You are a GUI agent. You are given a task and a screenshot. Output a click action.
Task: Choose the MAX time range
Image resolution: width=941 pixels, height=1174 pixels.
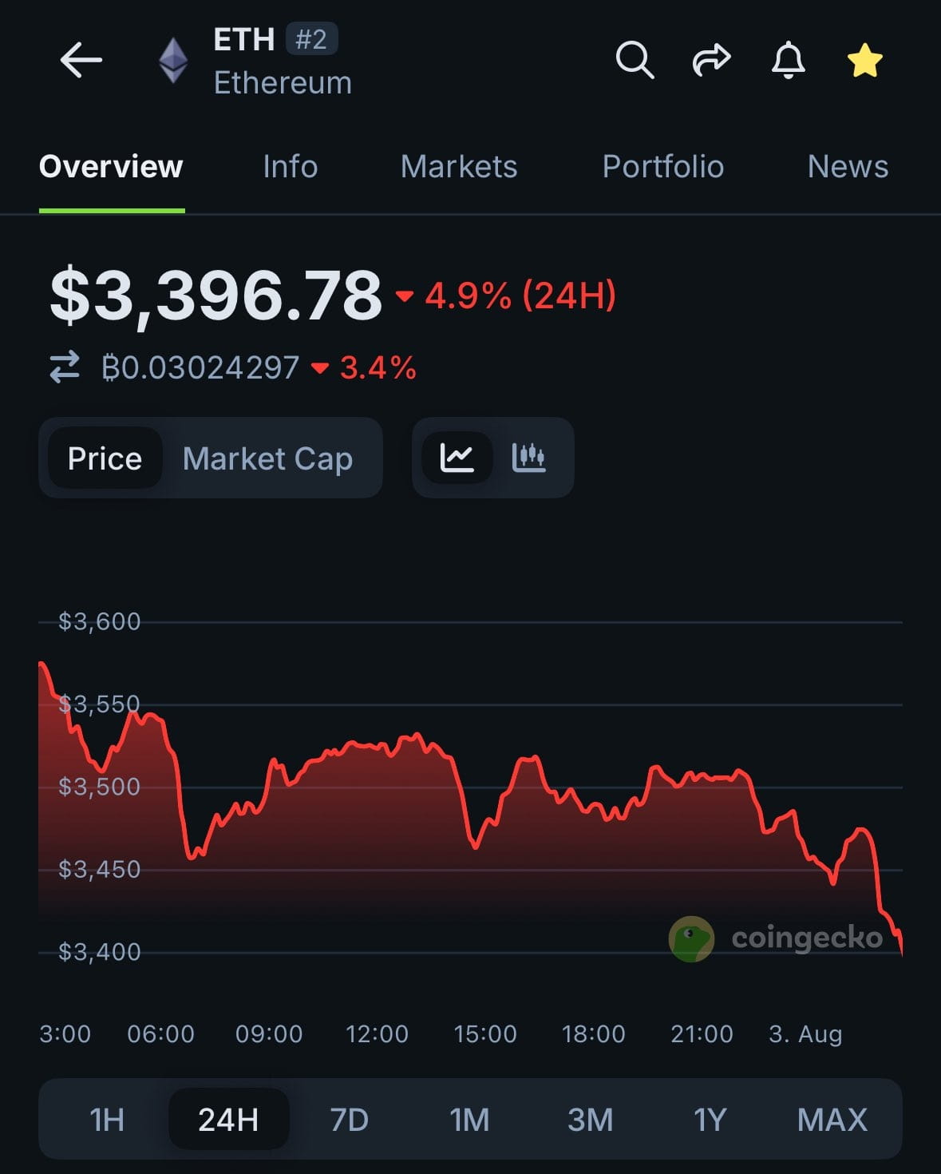click(832, 1120)
